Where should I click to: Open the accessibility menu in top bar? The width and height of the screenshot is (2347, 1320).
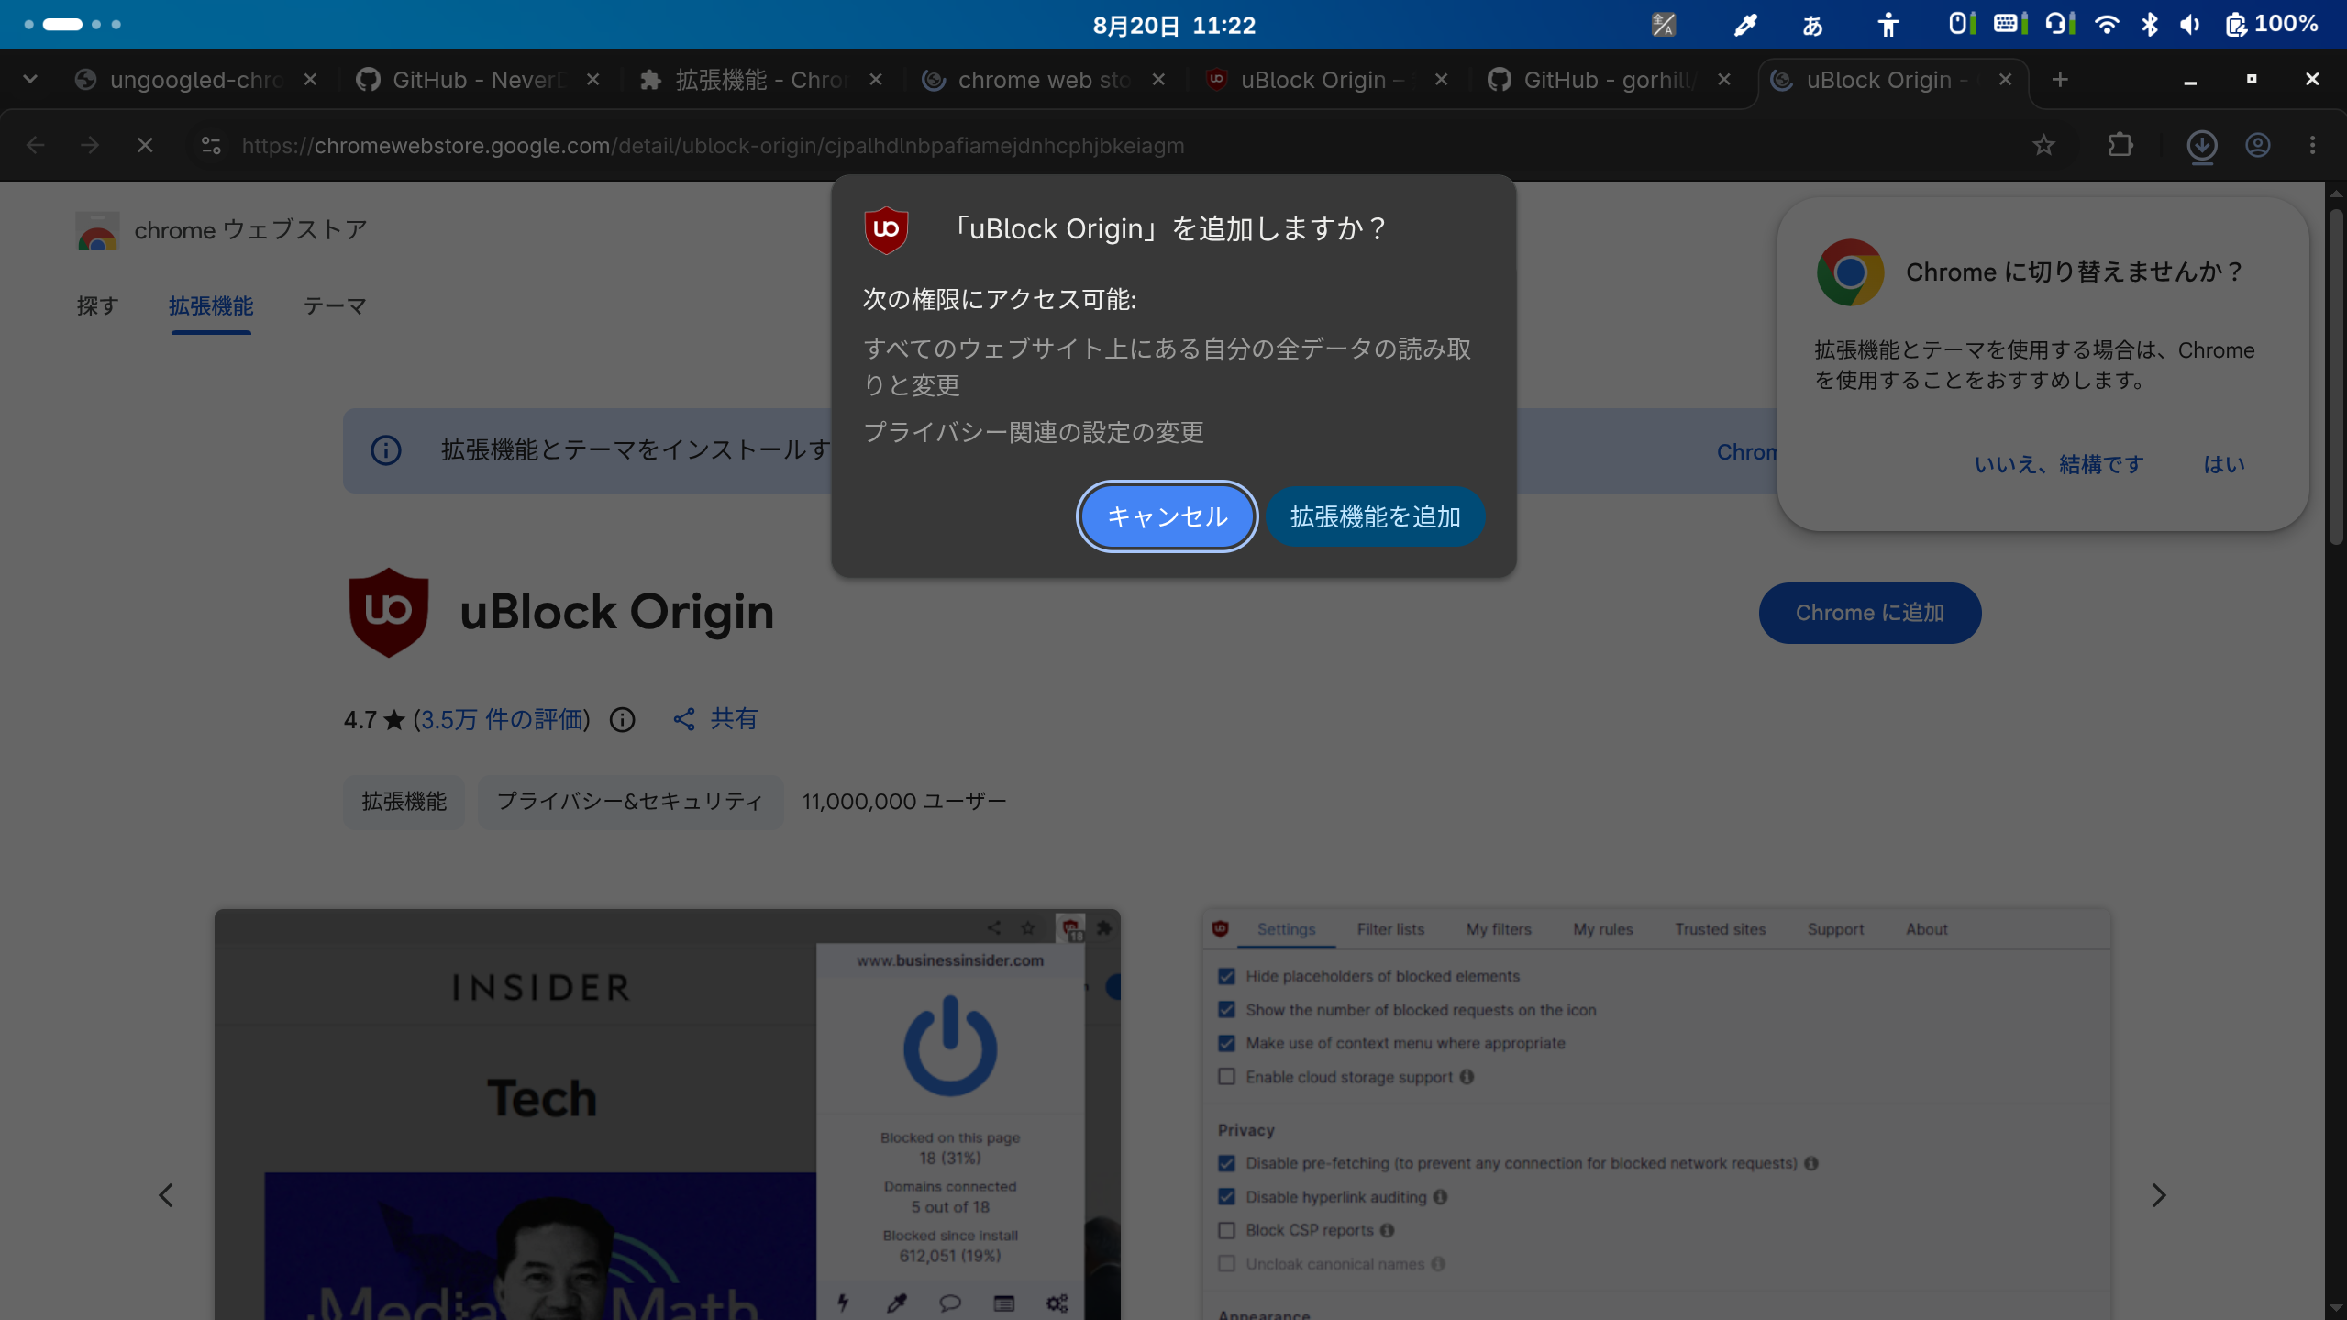tap(1888, 25)
